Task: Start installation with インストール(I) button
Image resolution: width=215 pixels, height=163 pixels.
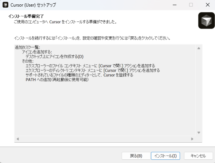Action: click(166, 156)
